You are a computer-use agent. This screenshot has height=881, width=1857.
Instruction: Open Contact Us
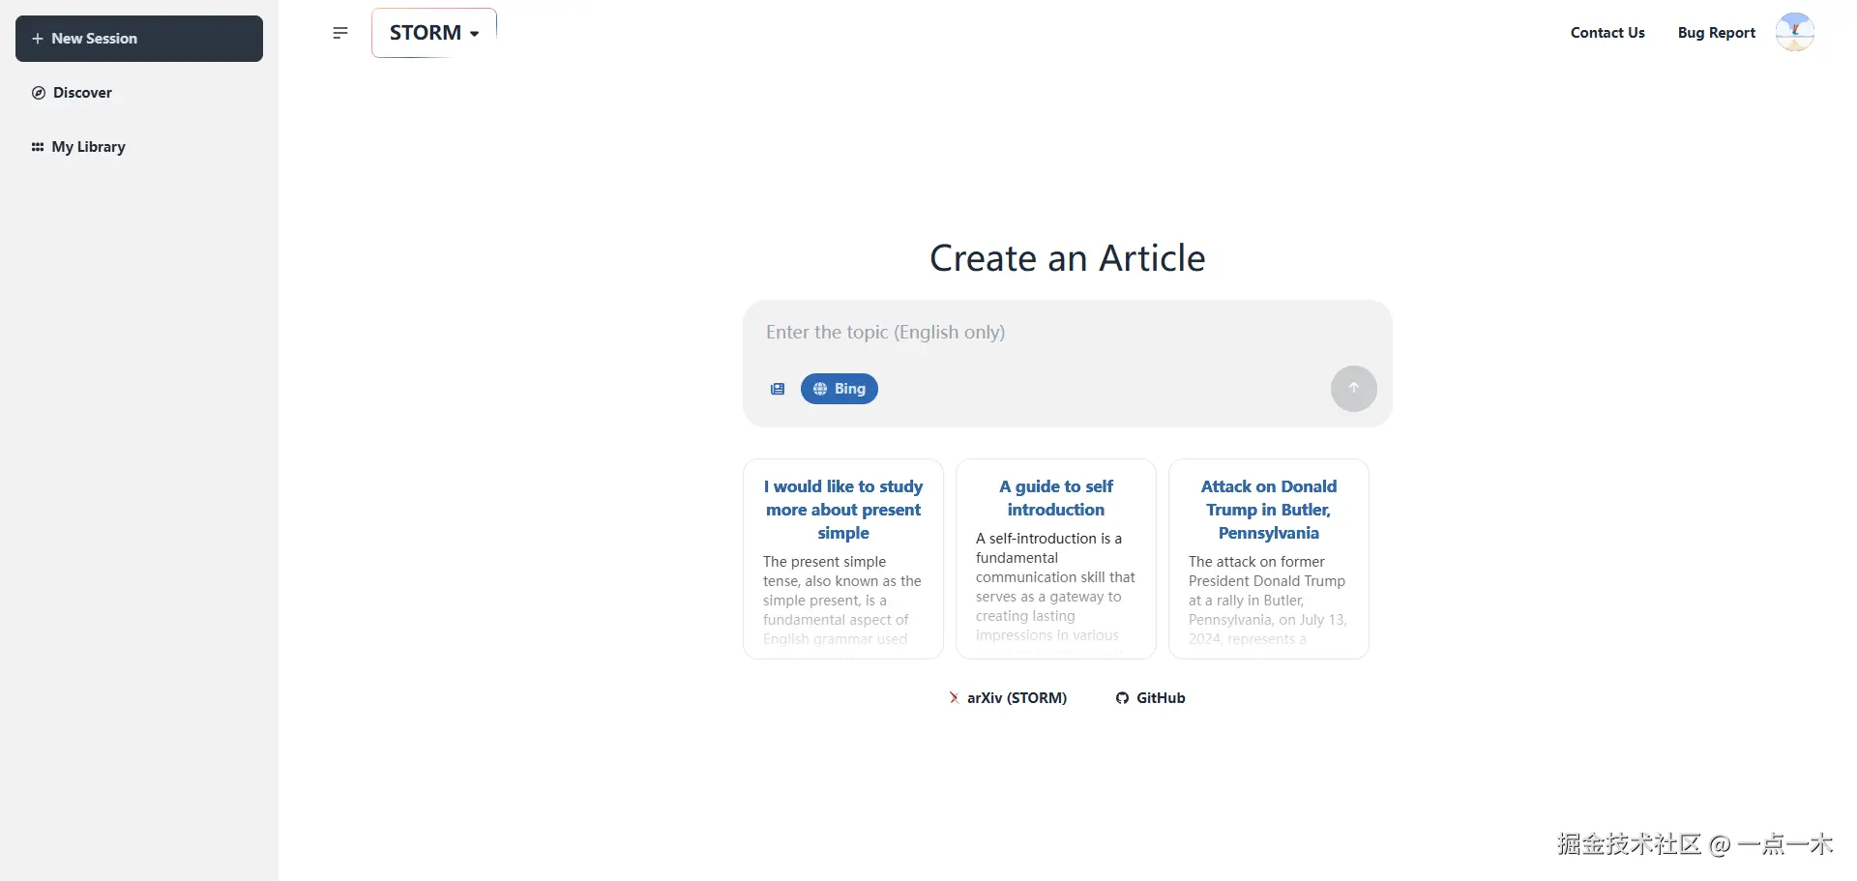[x=1607, y=32]
